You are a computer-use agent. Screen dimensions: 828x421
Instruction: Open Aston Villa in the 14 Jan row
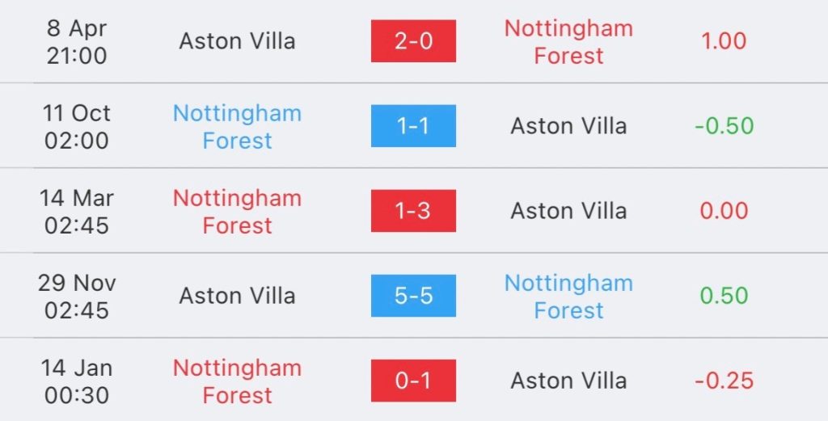[x=568, y=381]
